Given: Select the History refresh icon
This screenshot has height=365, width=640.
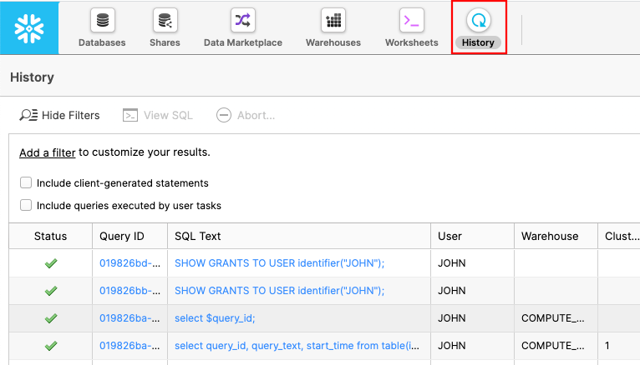Looking at the screenshot, I should (479, 21).
